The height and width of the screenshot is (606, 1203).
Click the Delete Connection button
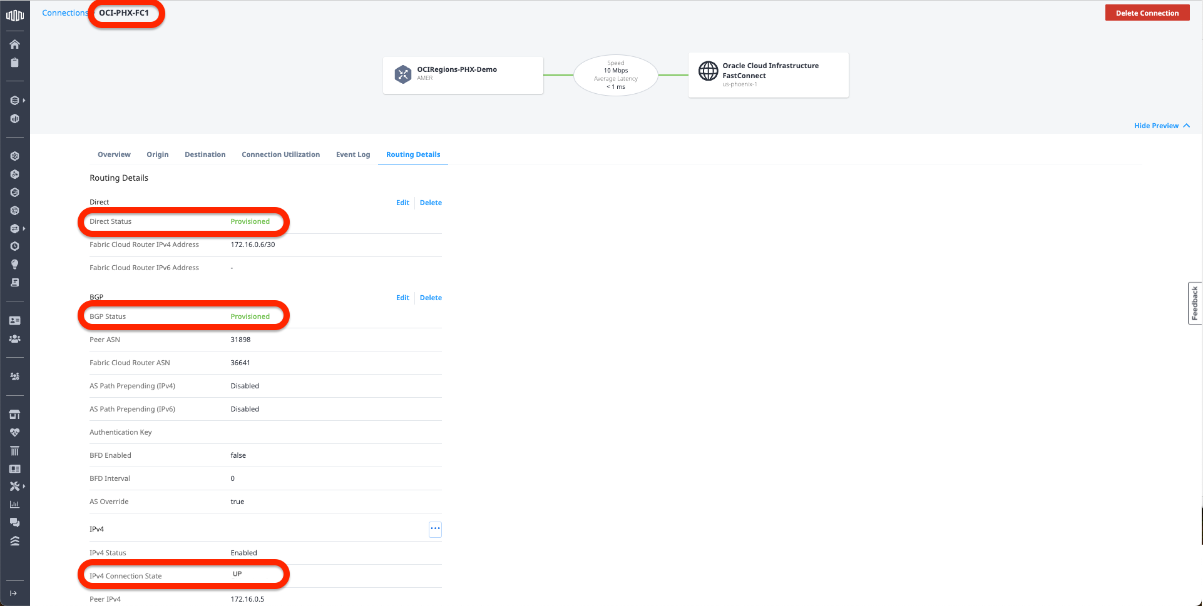tap(1147, 13)
